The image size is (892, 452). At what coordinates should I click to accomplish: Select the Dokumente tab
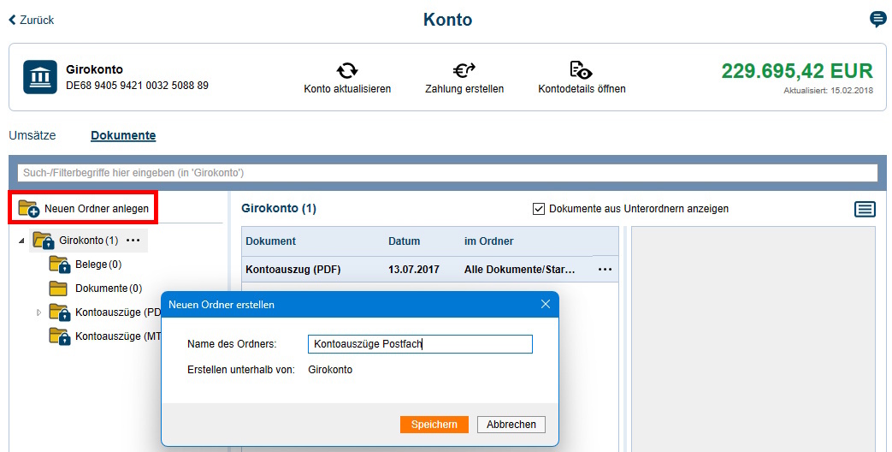[x=123, y=135]
